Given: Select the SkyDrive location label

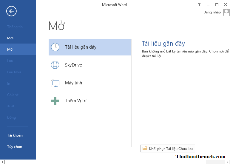Looking at the screenshot, I should [x=73, y=65].
